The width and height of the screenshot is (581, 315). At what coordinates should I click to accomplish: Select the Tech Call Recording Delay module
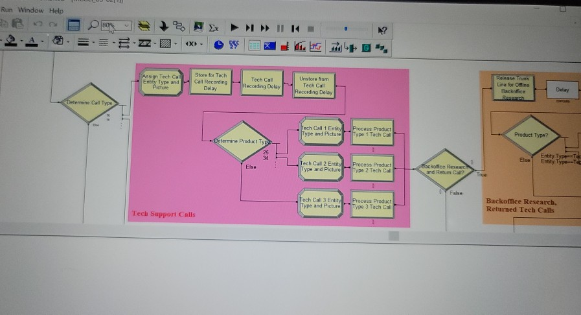[x=262, y=83]
